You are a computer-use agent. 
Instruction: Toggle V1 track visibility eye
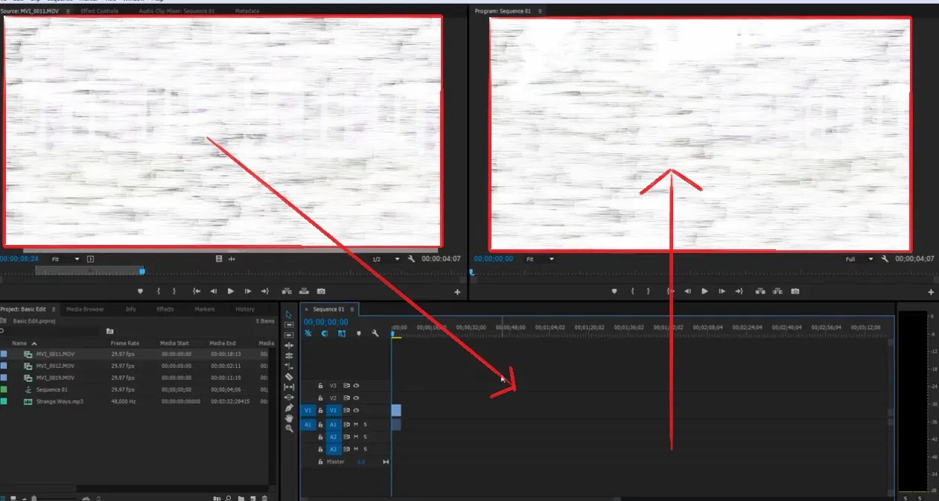357,410
